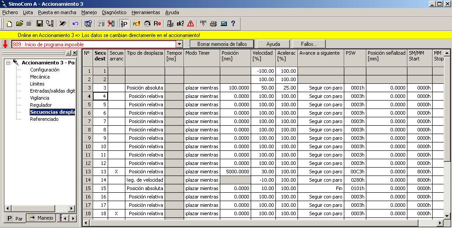This screenshot has width=452, height=228.
Task: Click Borrar memoria de fallos button
Action: [222, 44]
